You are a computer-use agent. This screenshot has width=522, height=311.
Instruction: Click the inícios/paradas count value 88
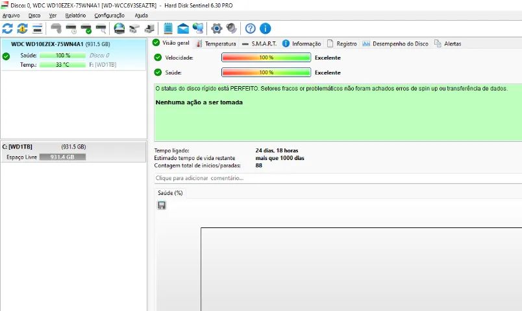(259, 165)
